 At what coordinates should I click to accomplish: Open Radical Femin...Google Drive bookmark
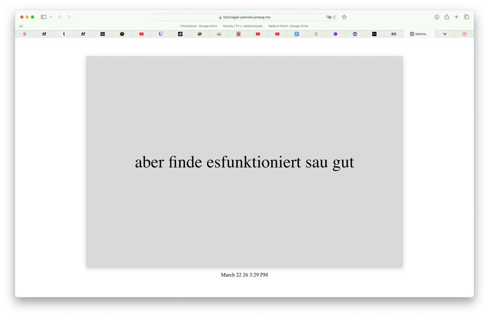(288, 26)
